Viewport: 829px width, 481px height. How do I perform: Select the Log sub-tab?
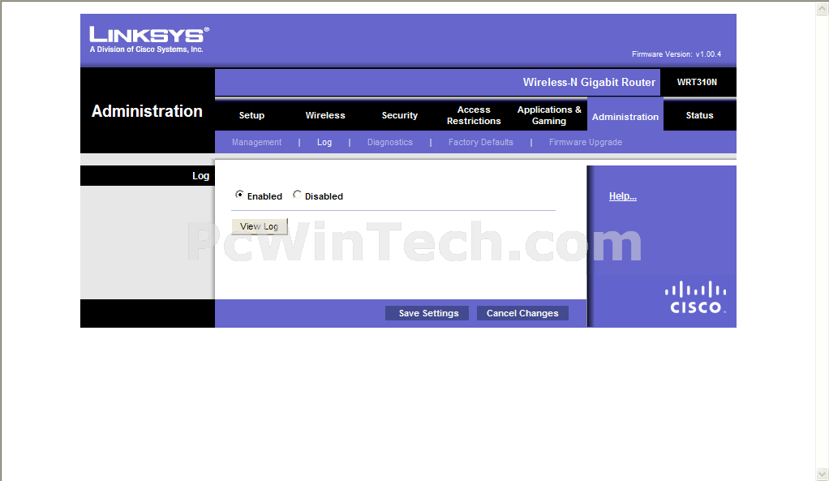pyautogui.click(x=324, y=142)
